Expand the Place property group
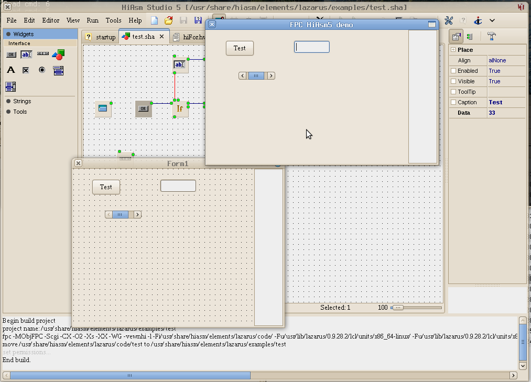This screenshot has width=531, height=382. (x=453, y=50)
